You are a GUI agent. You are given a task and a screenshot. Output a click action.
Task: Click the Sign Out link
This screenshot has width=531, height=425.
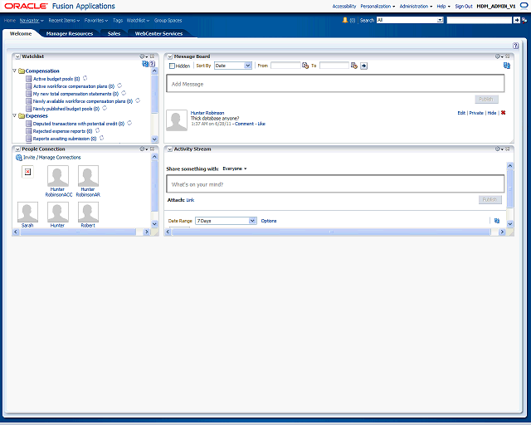coord(464,6)
